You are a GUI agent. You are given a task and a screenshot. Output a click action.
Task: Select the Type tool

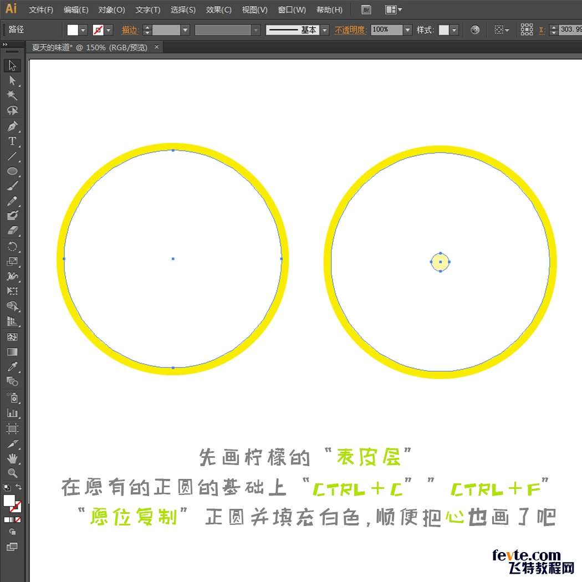(12, 141)
